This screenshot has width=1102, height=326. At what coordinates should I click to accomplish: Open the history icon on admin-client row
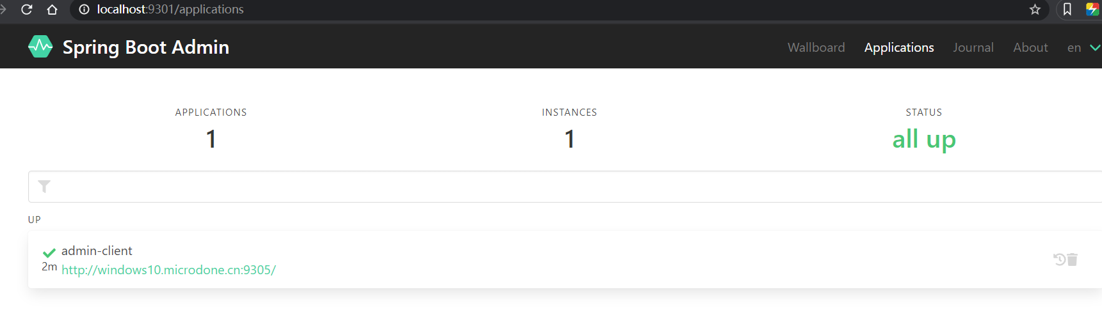(1060, 259)
